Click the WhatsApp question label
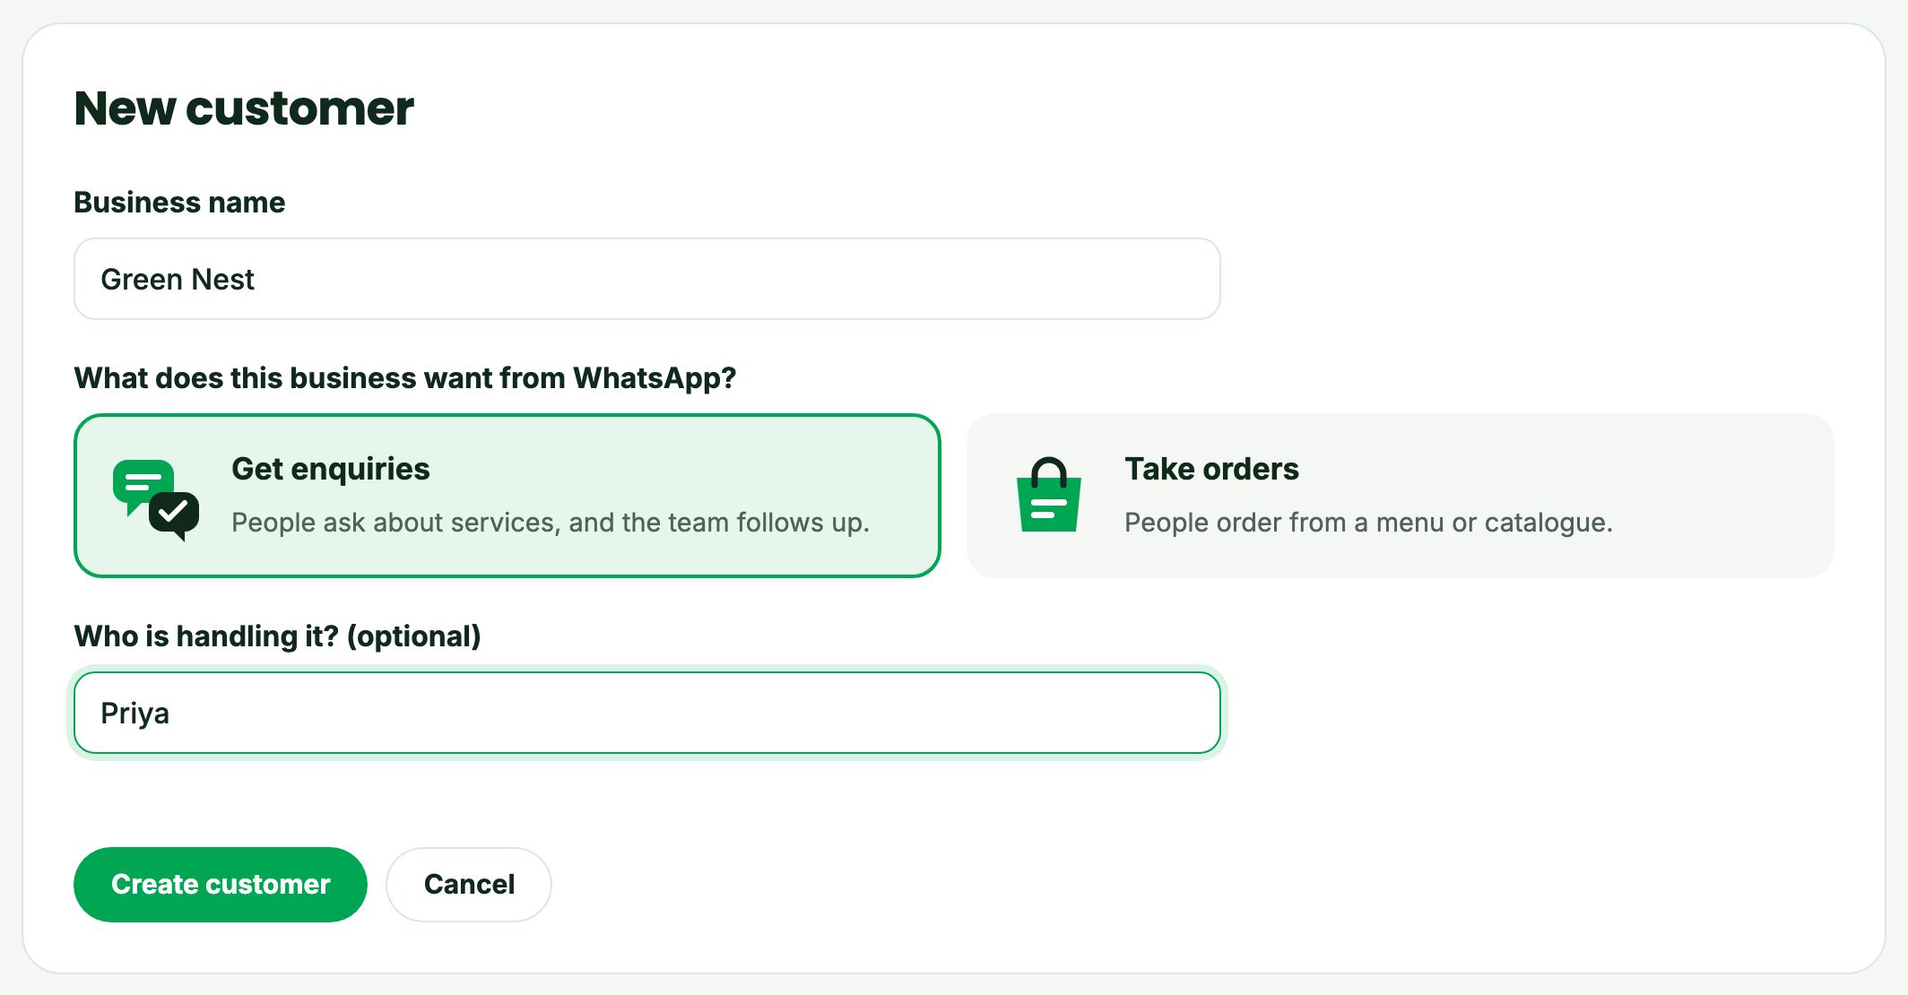This screenshot has height=995, width=1908. pyautogui.click(x=405, y=378)
